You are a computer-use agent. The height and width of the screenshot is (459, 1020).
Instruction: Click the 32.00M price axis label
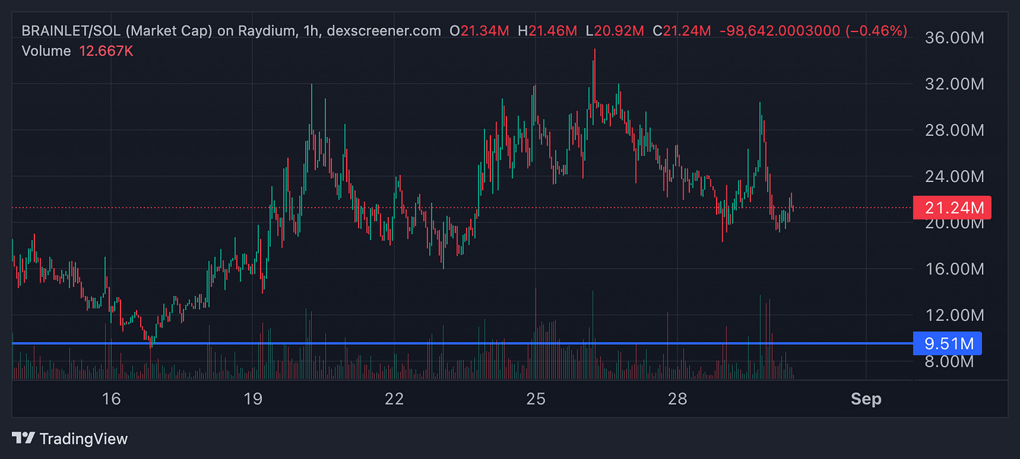954,84
